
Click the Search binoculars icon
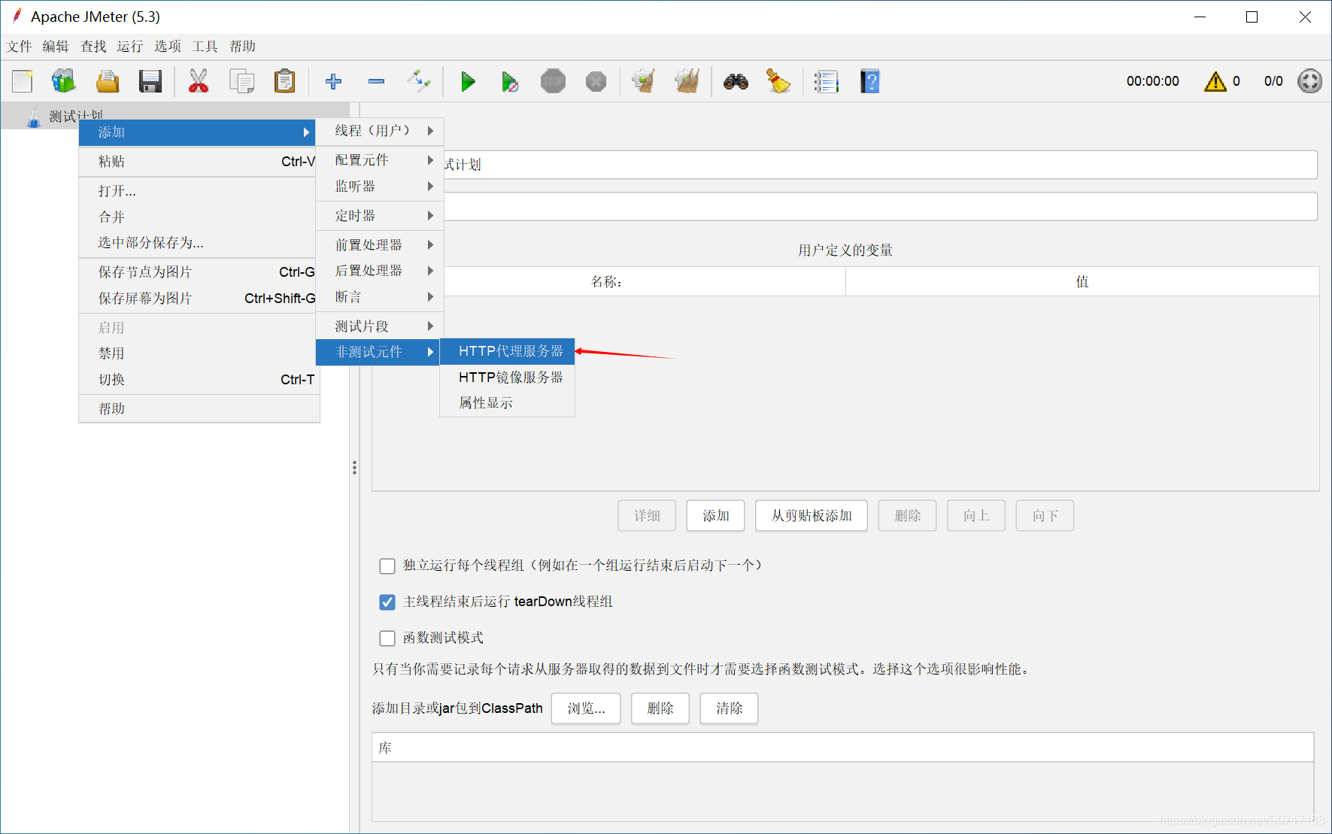coord(736,81)
